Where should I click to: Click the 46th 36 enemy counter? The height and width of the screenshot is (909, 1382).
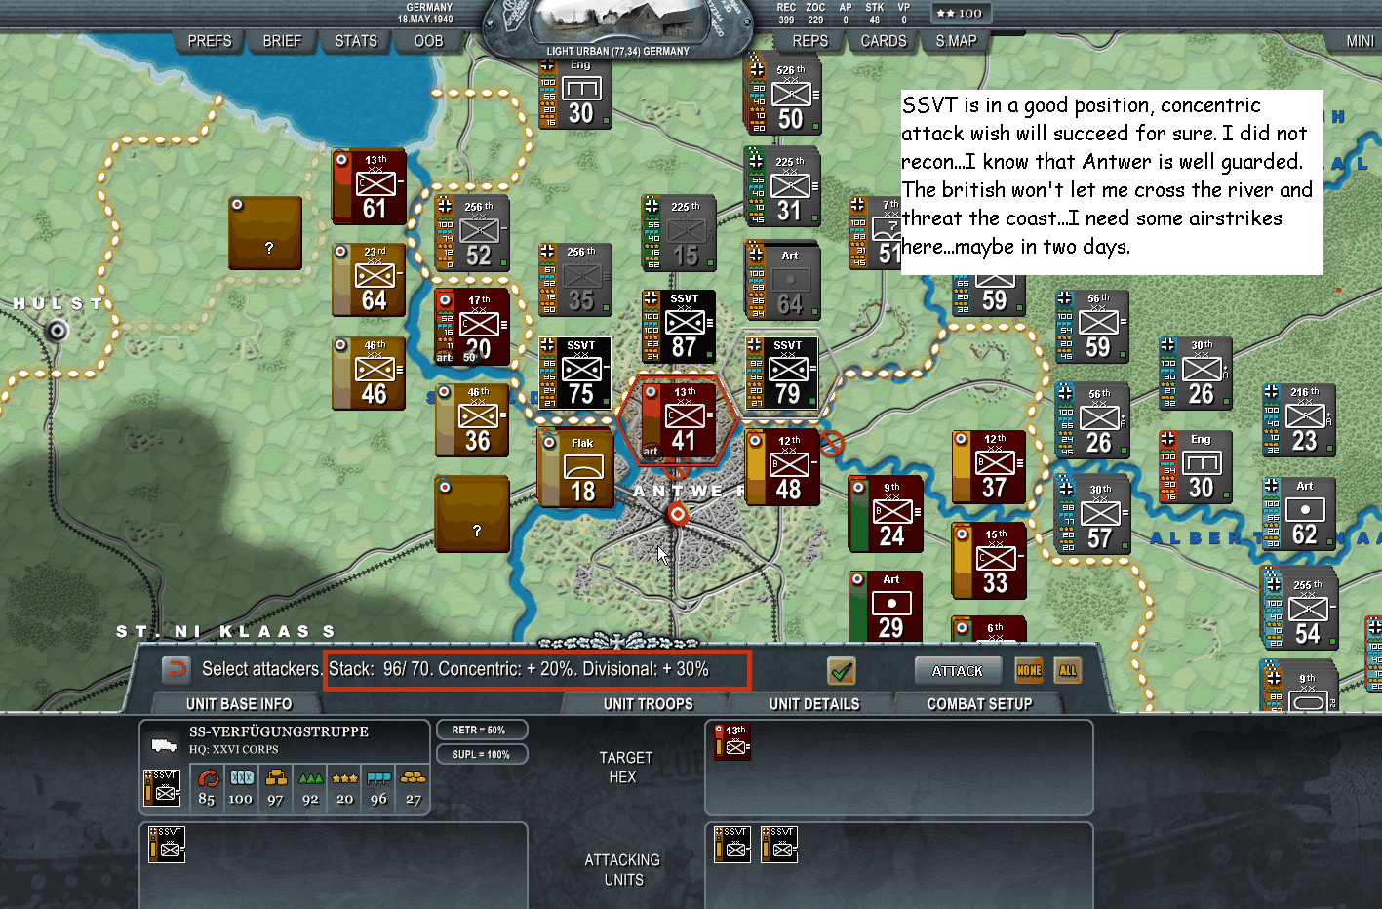point(472,420)
